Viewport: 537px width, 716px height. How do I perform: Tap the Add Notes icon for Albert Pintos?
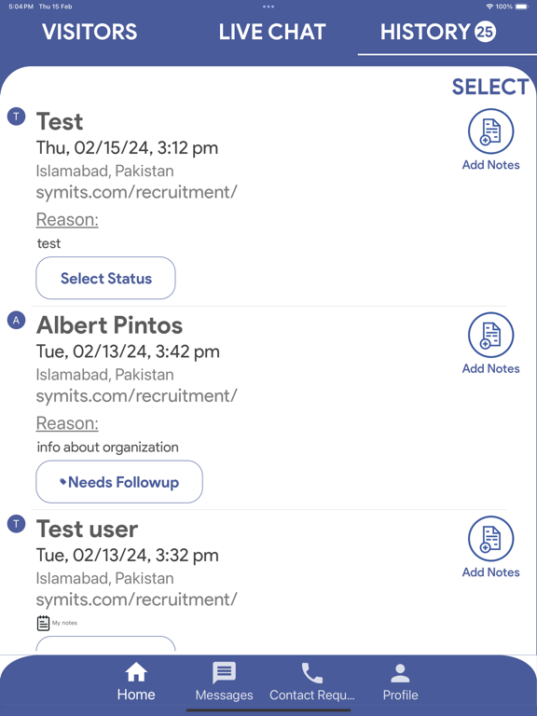point(491,335)
